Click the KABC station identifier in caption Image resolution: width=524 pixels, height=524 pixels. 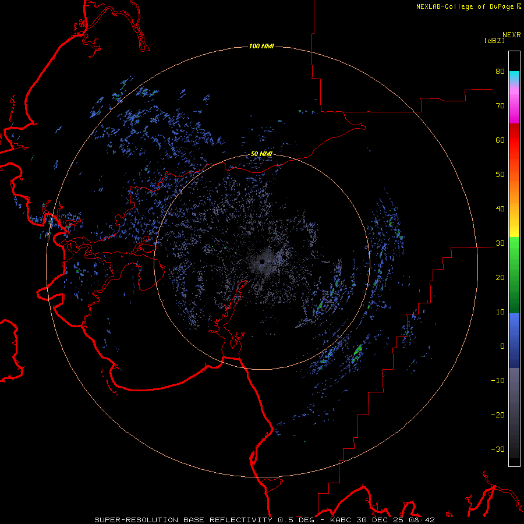click(340, 520)
